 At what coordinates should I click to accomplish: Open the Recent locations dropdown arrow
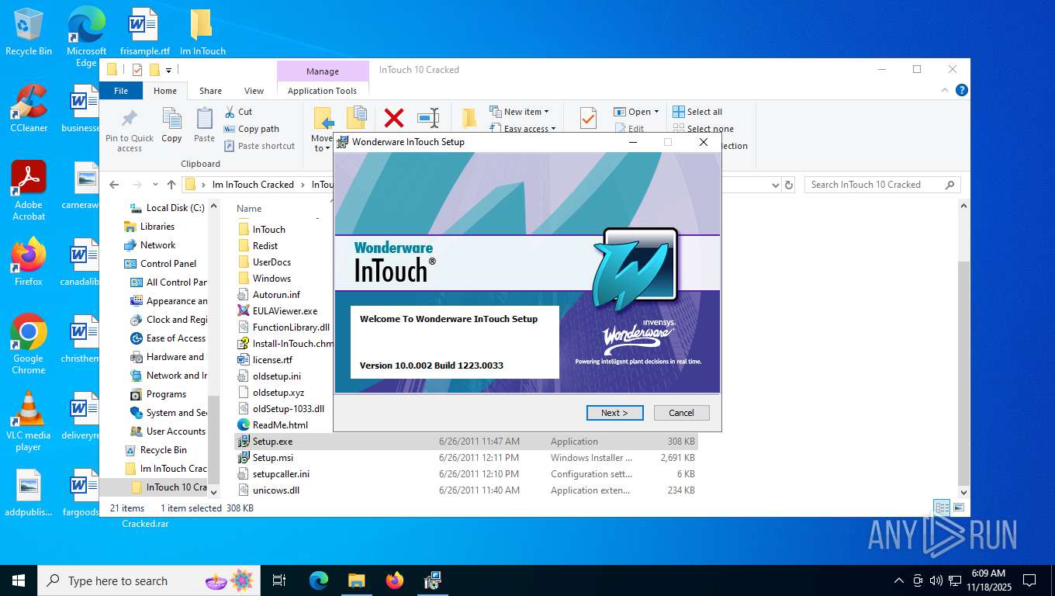154,185
